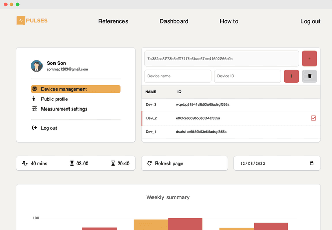Click the trash delete icon button
Screen dimensions: 332x230
(310, 76)
